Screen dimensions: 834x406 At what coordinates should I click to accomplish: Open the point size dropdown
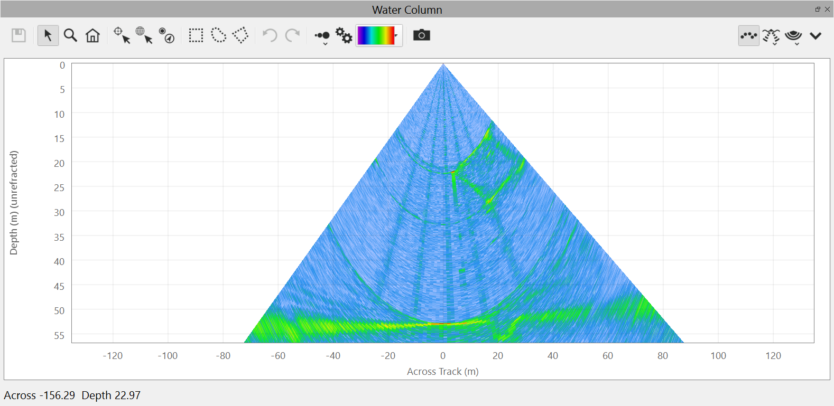[322, 36]
